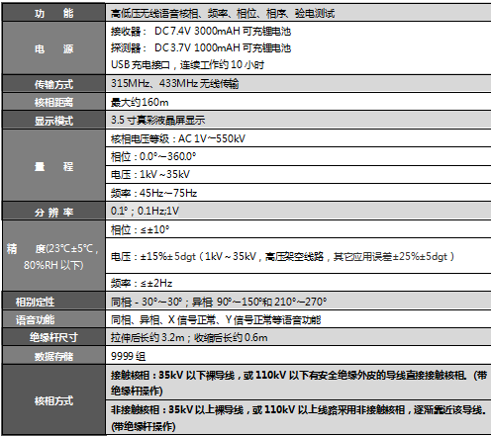491x436 pixels.
Task: Click the 分辨率 header cell
Action: (x=53, y=212)
